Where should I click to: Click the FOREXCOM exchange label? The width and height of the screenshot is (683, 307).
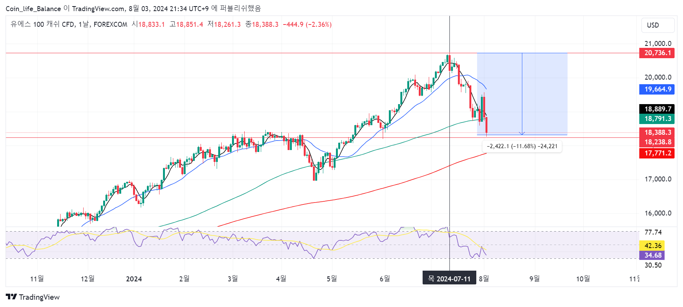point(110,24)
